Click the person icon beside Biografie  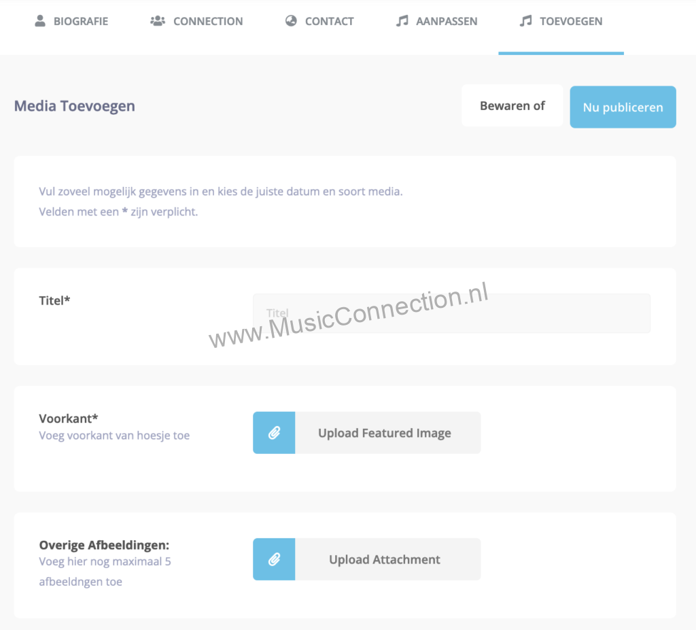[40, 21]
